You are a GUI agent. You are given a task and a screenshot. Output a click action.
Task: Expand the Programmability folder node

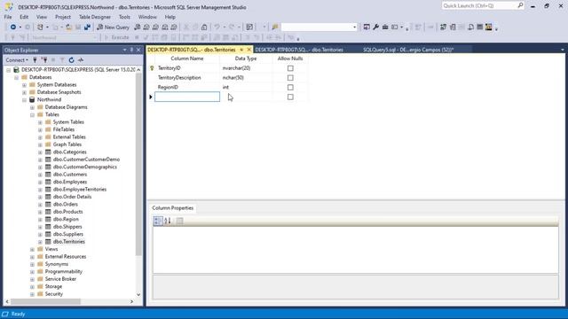32,272
